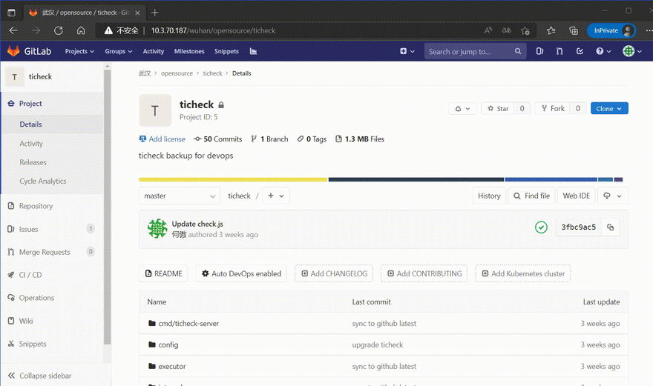Open the instance statistics chart icon

(253, 51)
